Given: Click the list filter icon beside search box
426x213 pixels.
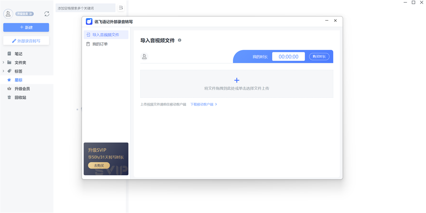Looking at the screenshot, I should click(x=121, y=8).
